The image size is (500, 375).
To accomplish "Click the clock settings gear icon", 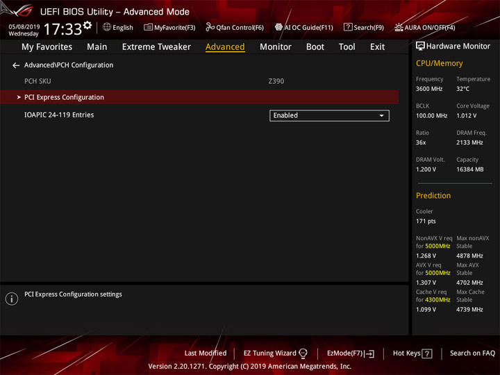I will tap(87, 25).
